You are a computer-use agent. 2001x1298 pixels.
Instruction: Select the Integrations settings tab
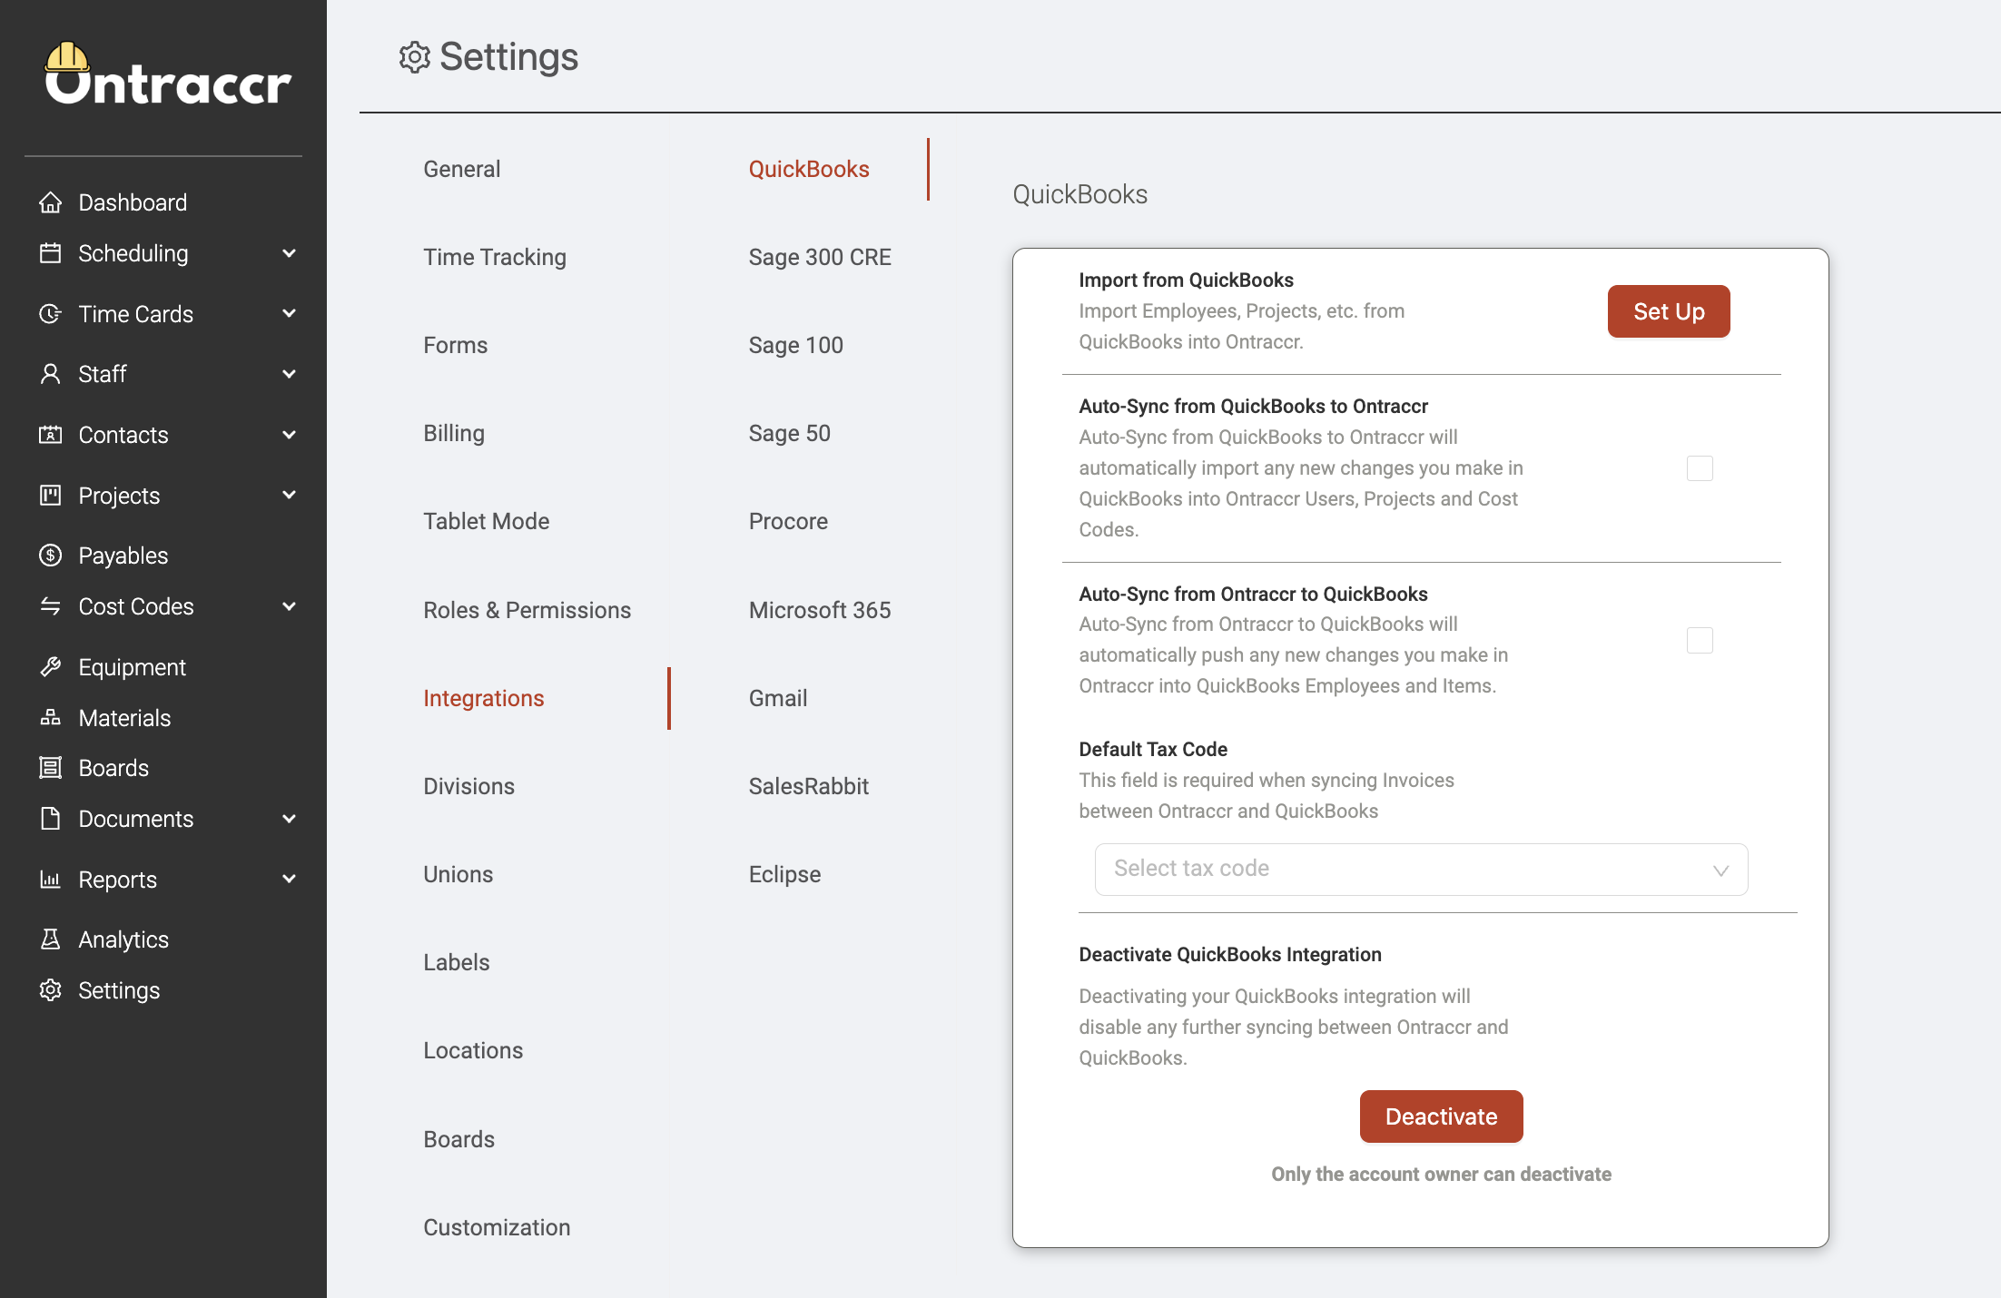coord(483,698)
